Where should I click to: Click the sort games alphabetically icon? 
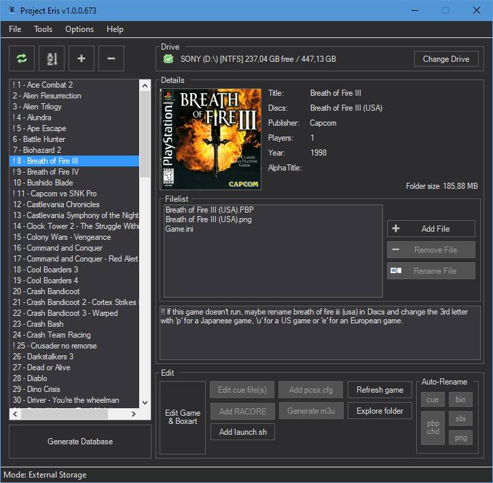[52, 58]
